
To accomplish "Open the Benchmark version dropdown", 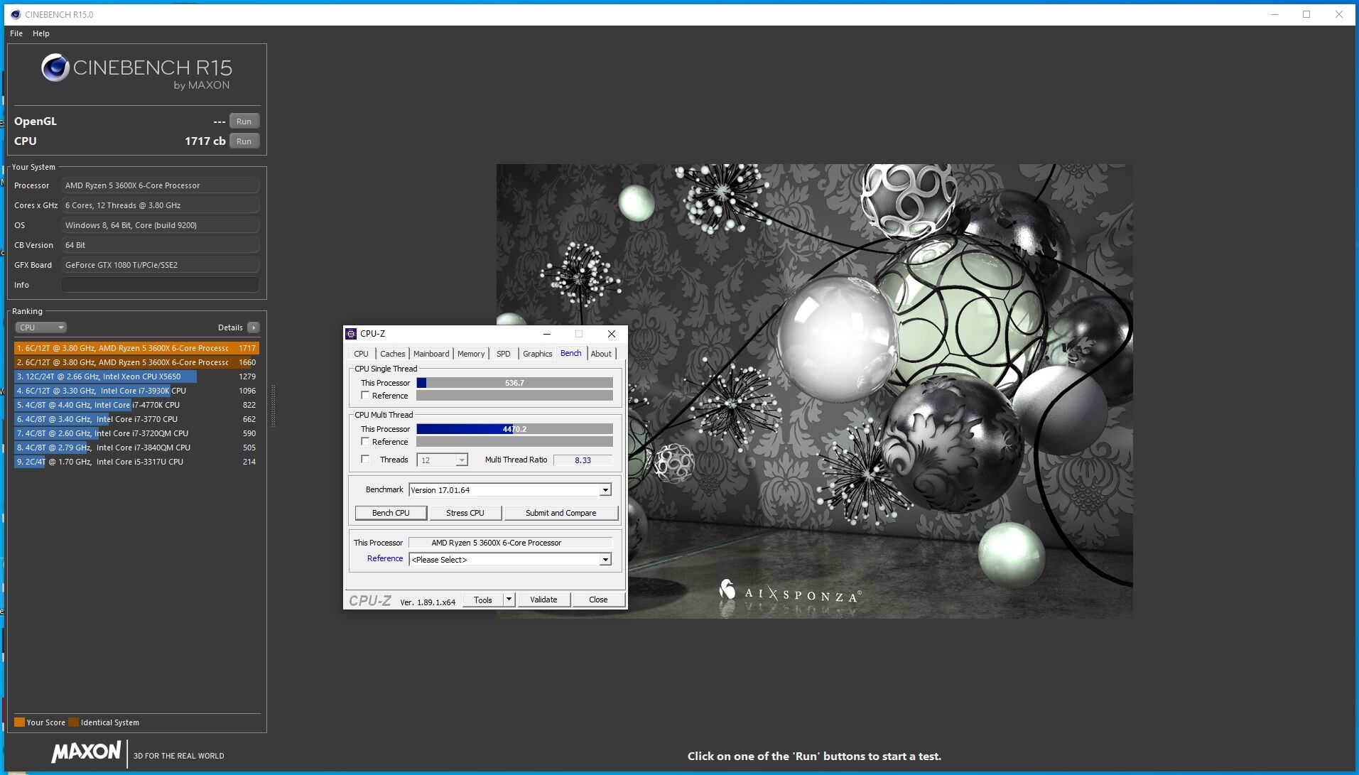I will coord(605,490).
